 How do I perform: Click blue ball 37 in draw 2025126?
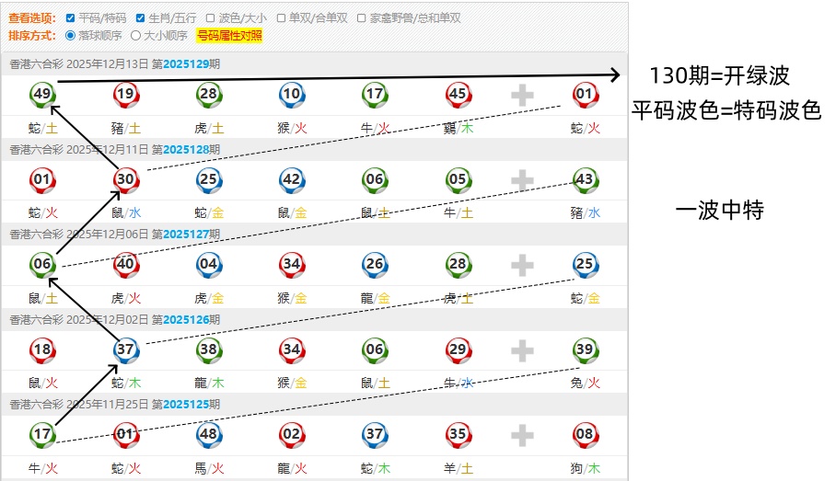tap(126, 350)
